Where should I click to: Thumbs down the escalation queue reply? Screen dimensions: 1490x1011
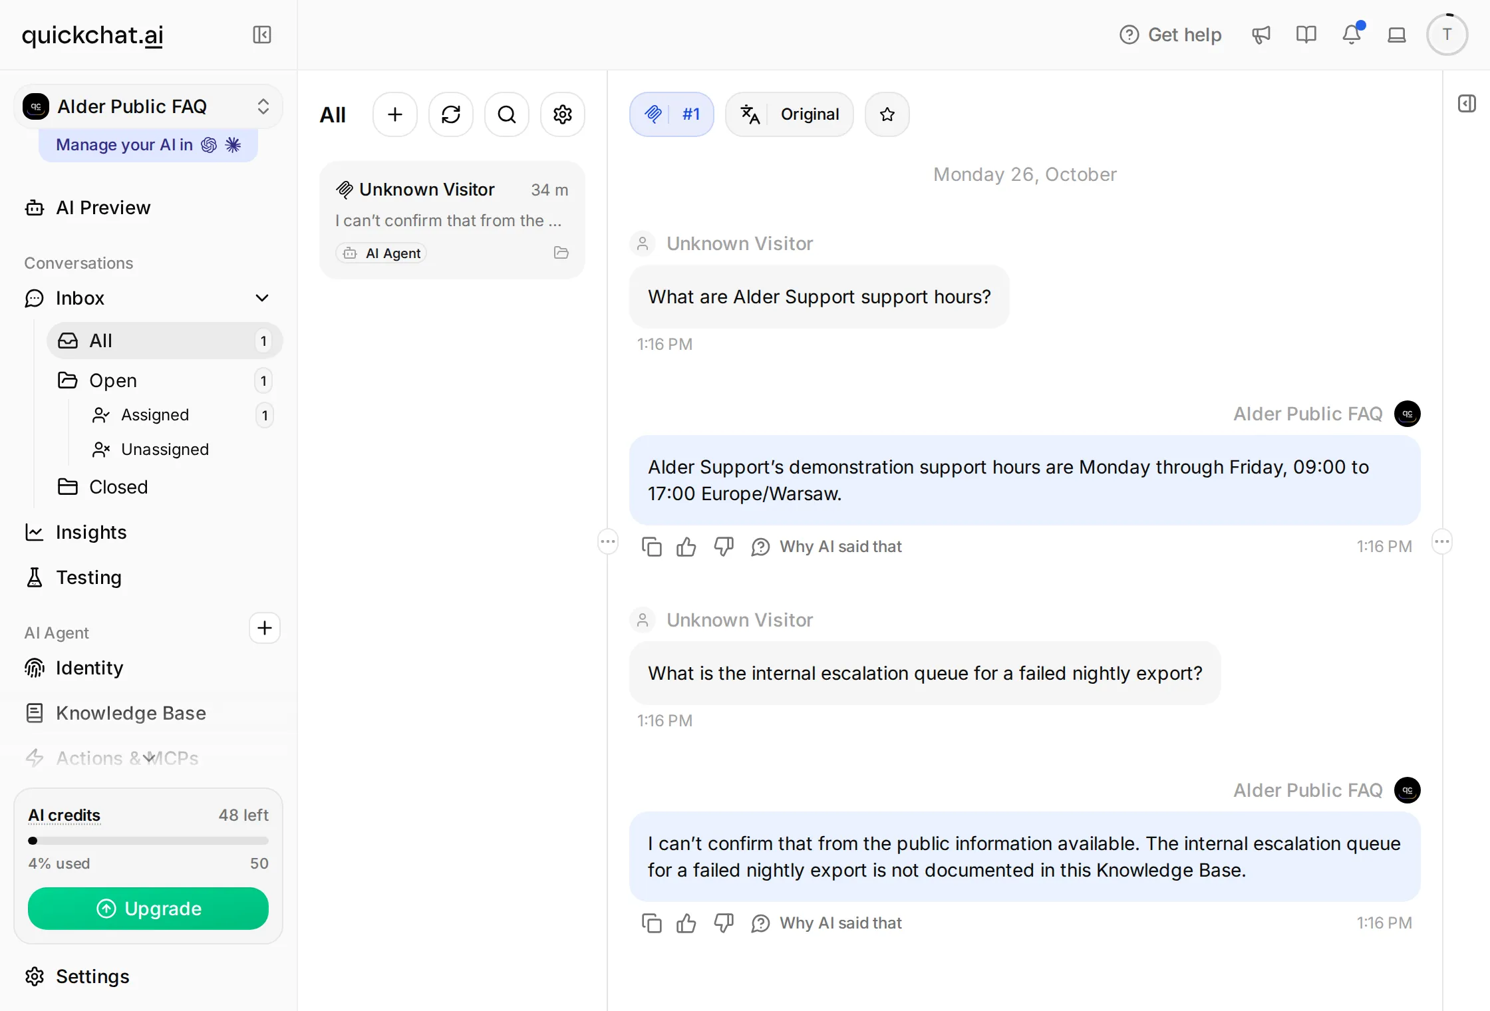(723, 923)
